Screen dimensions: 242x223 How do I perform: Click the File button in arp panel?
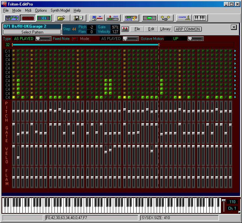click(137, 29)
